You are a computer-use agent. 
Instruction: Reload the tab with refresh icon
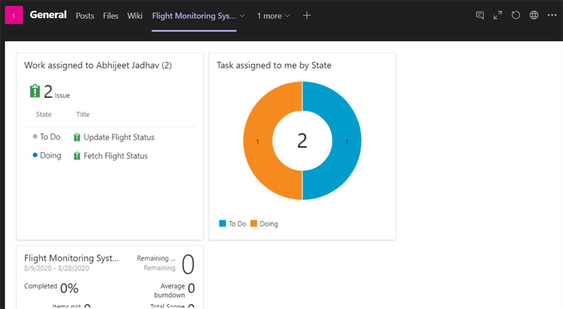click(x=516, y=15)
